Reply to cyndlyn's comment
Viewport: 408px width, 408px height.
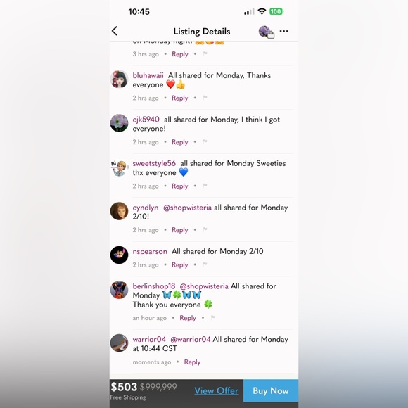(x=180, y=230)
